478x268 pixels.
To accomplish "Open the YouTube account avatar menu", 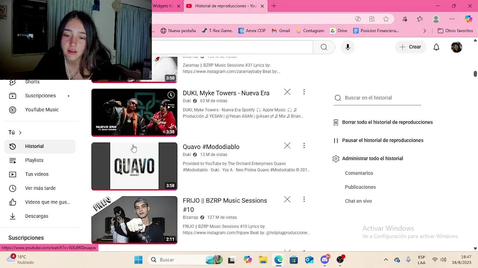I will click(456, 47).
